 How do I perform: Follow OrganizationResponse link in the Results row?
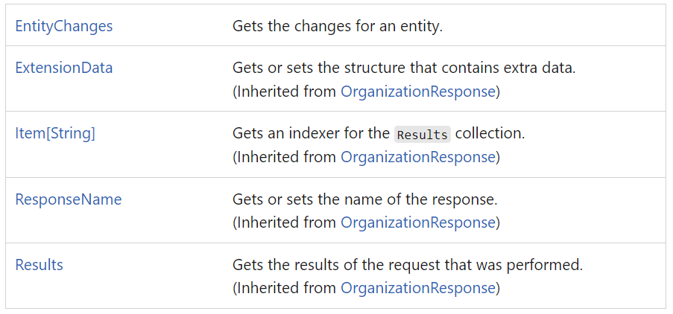tap(418, 288)
